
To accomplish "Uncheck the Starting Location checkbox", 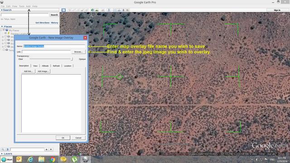I will (5, 33).
